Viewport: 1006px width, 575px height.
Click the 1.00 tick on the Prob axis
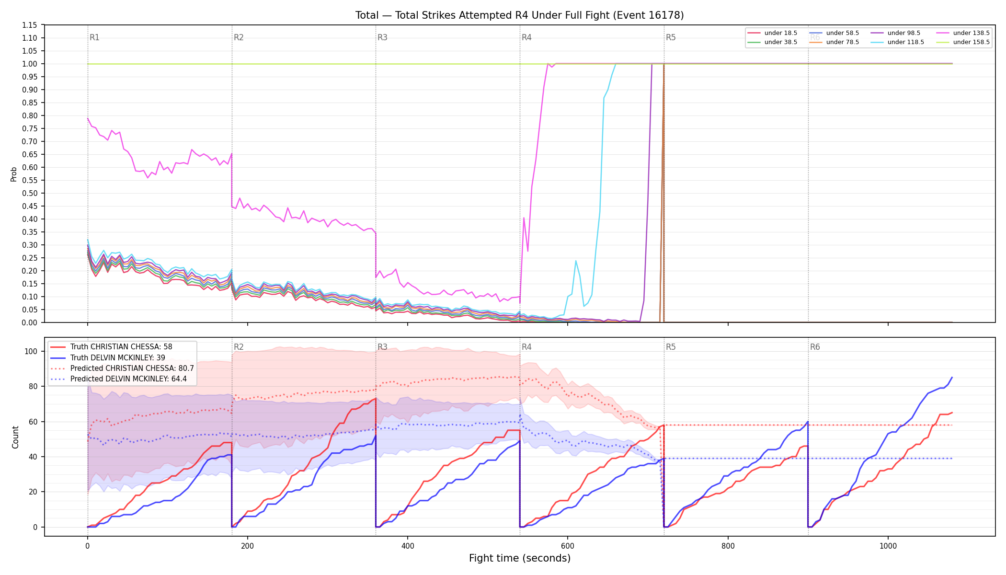[x=30, y=64]
